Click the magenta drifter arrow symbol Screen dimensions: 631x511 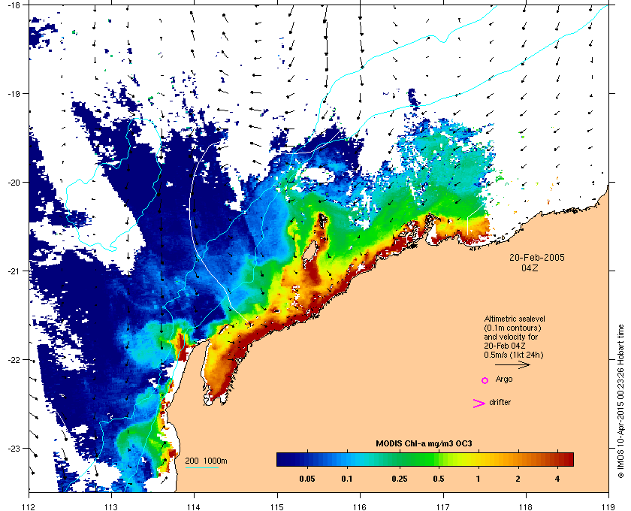(x=479, y=404)
